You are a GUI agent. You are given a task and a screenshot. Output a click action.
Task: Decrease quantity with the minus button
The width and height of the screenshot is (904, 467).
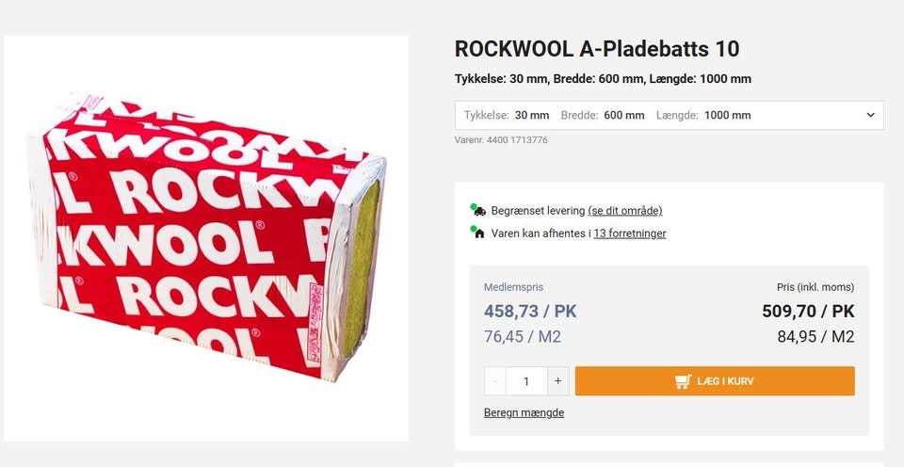point(495,381)
